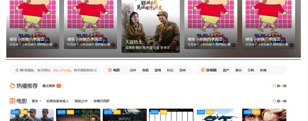Click the 1999 year badge
Viewport: 308px width, 121px height.
[x=247, y=112]
